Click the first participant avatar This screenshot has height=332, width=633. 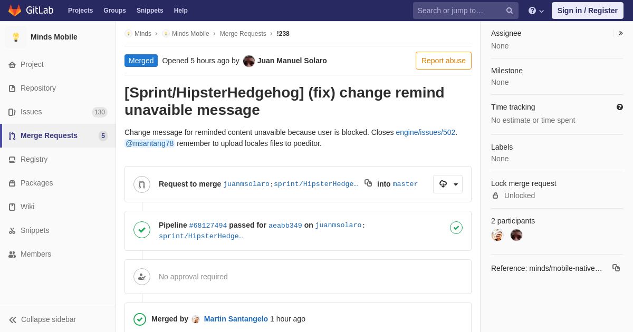click(497, 235)
